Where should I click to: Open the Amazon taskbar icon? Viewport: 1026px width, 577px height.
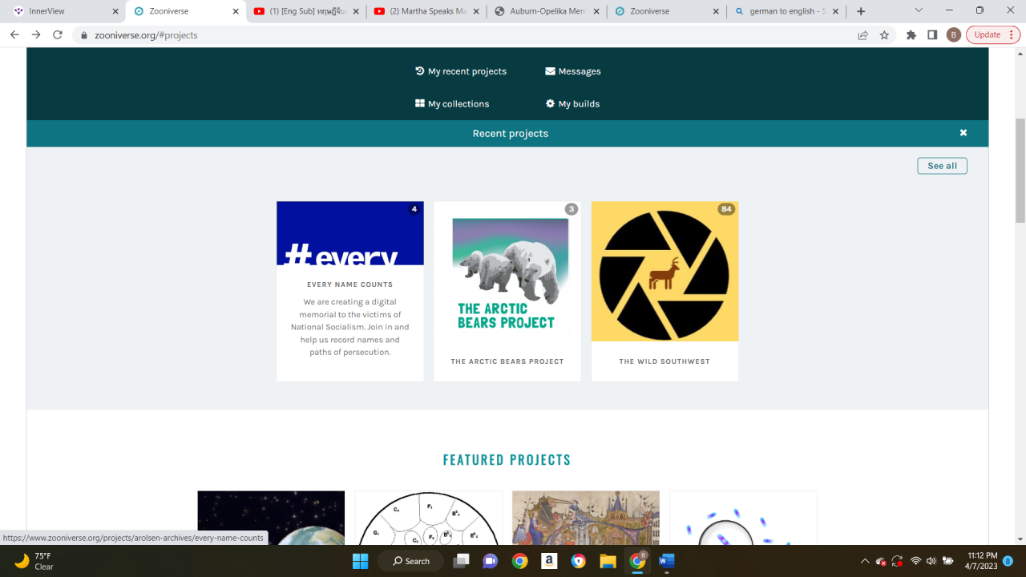pos(549,561)
